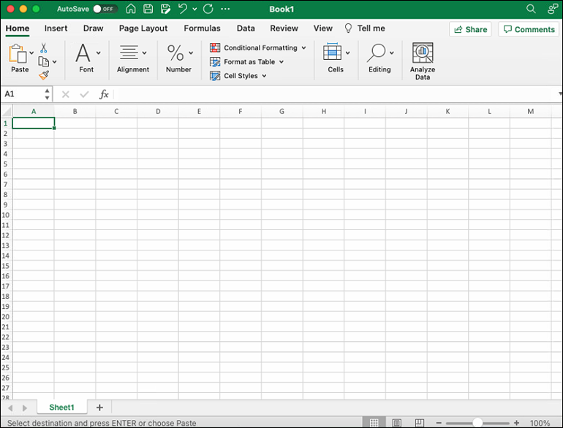This screenshot has width=563, height=428.
Task: Click the Save As icon with pencil
Action: [x=165, y=9]
